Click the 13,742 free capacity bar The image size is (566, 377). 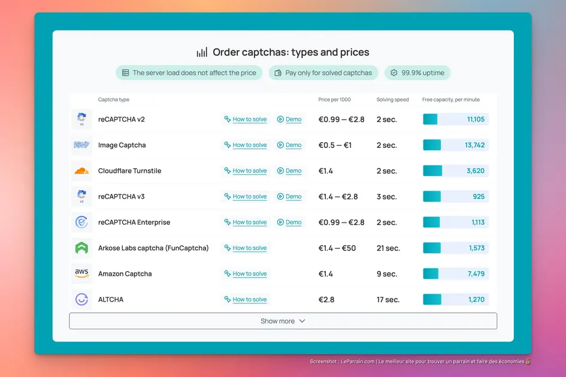[456, 145]
